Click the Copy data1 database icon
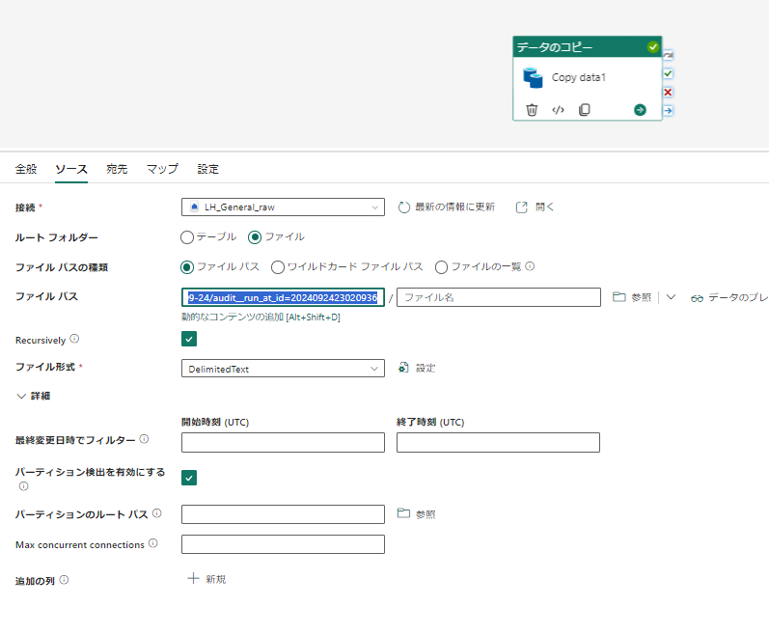The image size is (769, 635). click(x=533, y=77)
